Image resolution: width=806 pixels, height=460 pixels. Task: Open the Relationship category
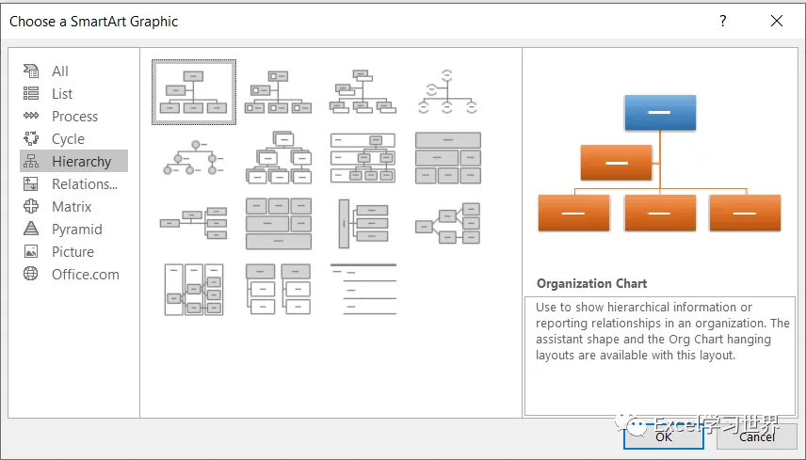(73, 183)
